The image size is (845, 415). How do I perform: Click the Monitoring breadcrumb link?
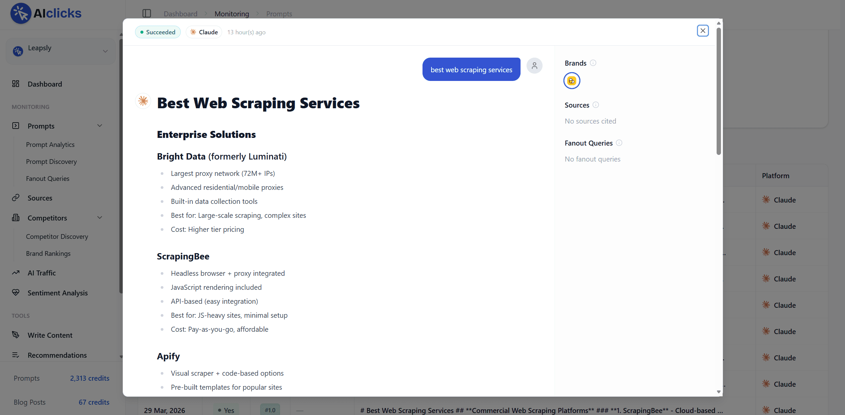click(x=231, y=14)
